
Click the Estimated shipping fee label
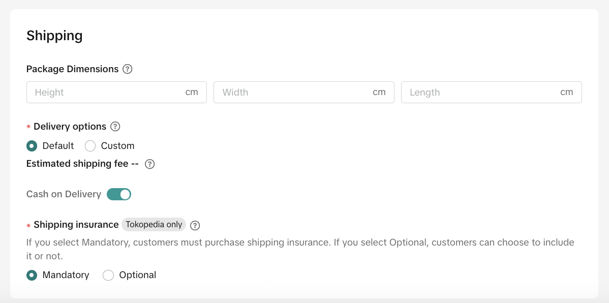[x=82, y=164]
